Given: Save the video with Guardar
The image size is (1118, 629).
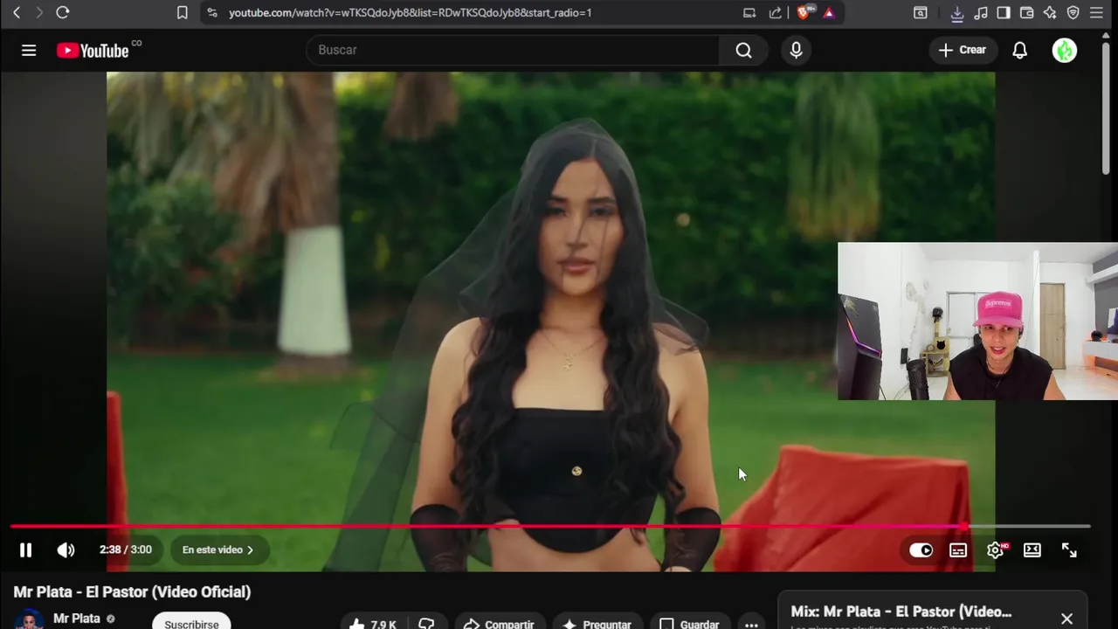Looking at the screenshot, I should pos(689,623).
